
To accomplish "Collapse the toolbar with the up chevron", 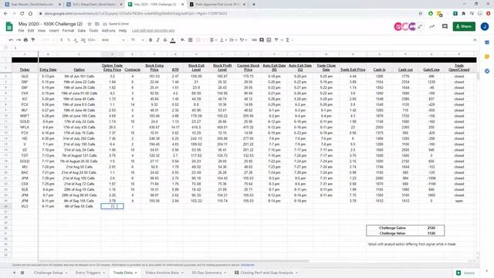I will click(x=475, y=40).
